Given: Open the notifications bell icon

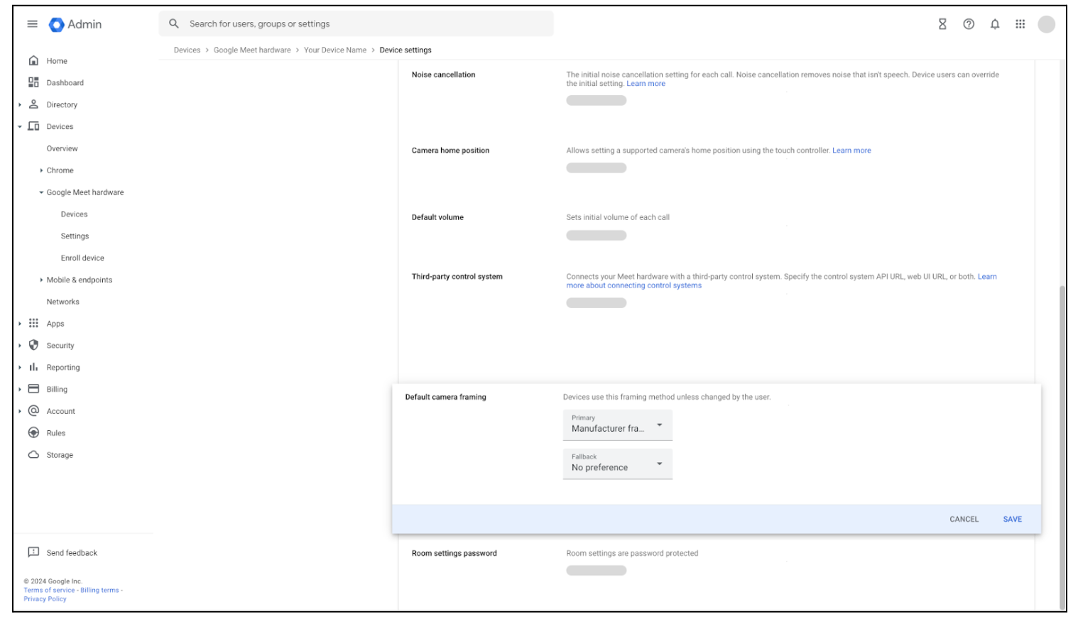Looking at the screenshot, I should point(995,24).
